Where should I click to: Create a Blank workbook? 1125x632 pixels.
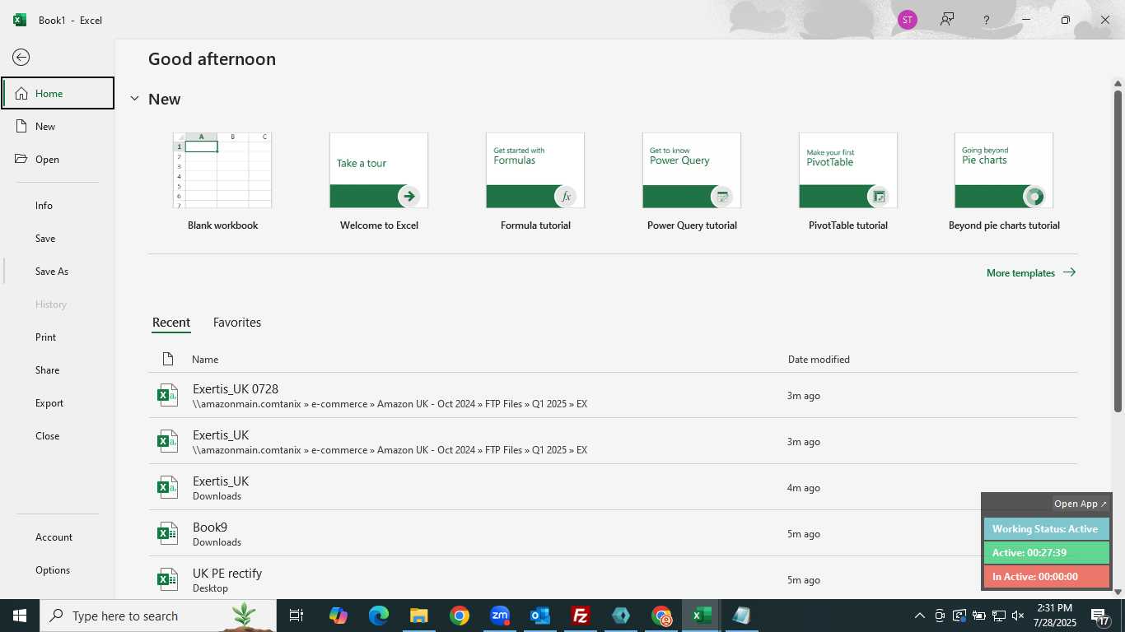[x=222, y=182]
